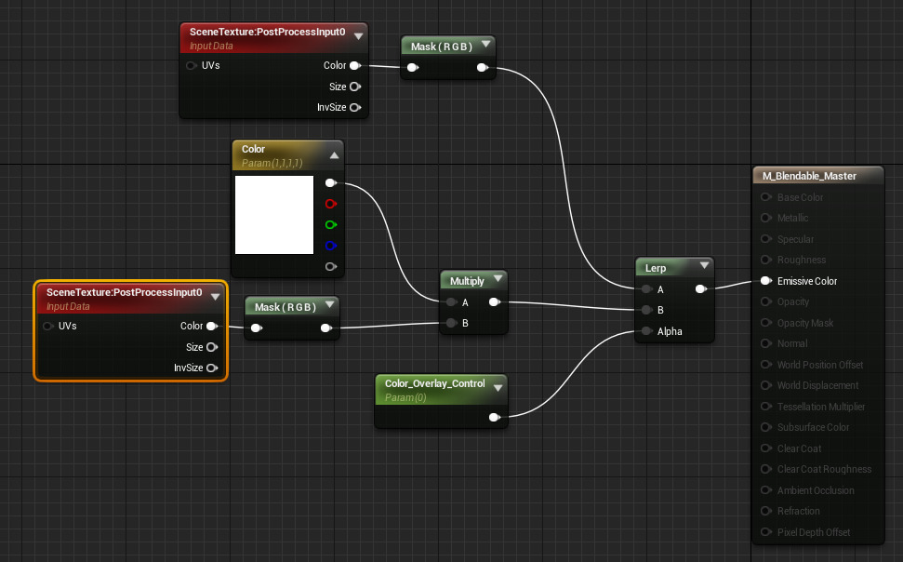Select the Color_Overlay_Control parameter node title
903x562 pixels.
click(430, 383)
